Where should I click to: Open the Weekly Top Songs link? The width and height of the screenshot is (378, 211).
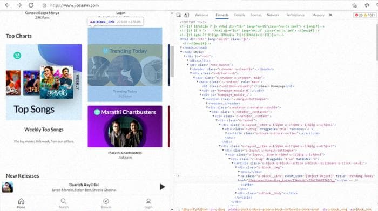(x=44, y=130)
